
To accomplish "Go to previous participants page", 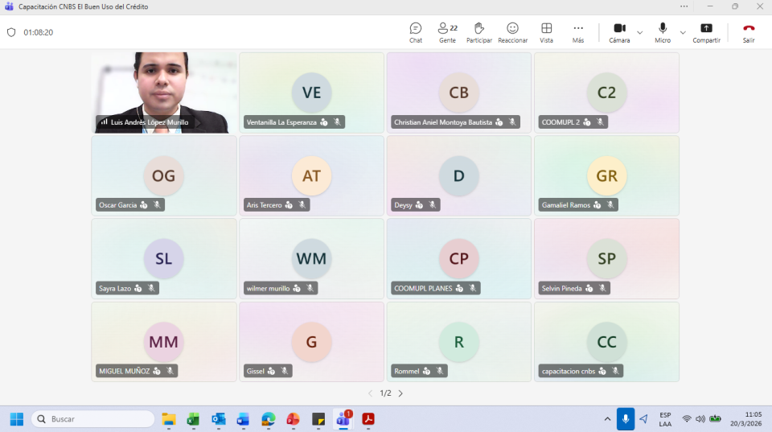I will tap(370, 393).
